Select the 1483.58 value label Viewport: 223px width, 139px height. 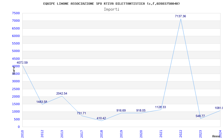[x=42, y=102]
